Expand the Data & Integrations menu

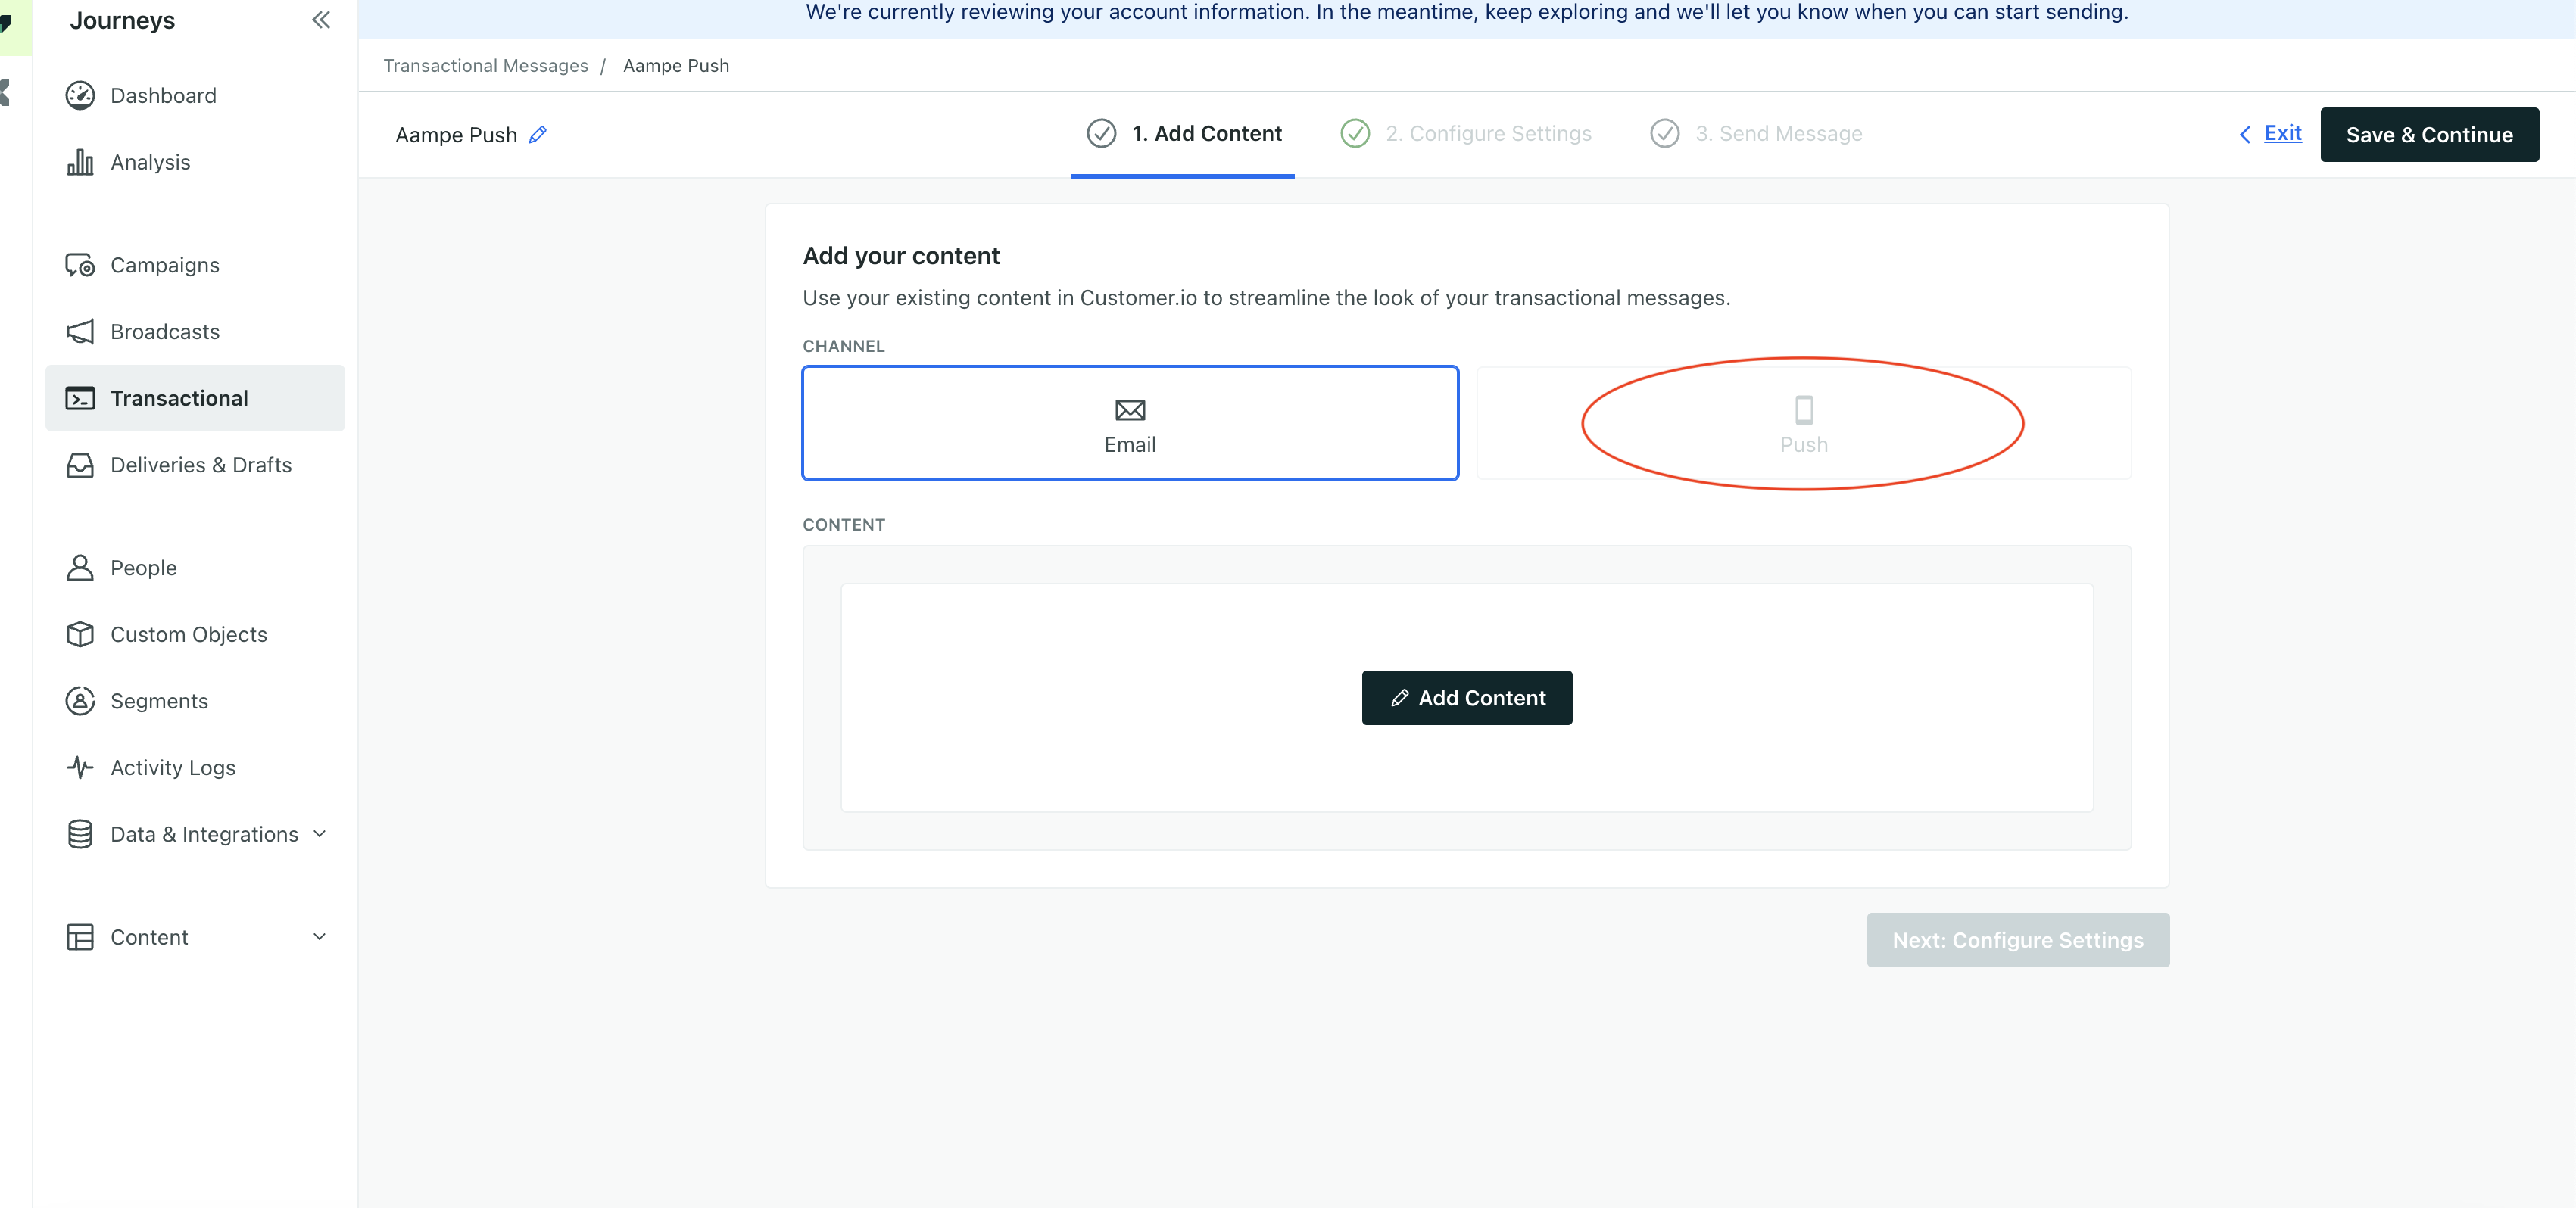coord(204,833)
